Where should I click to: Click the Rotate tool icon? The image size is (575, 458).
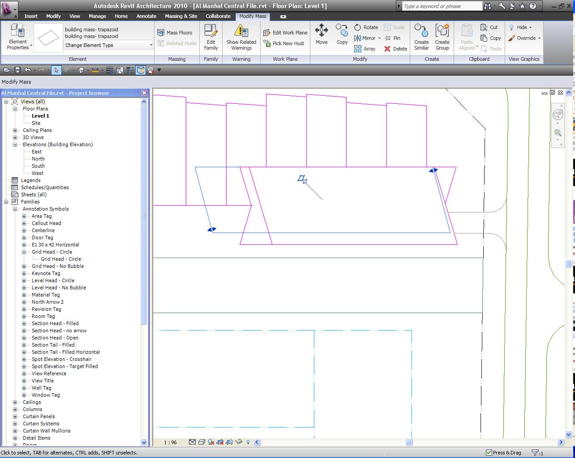pos(358,27)
